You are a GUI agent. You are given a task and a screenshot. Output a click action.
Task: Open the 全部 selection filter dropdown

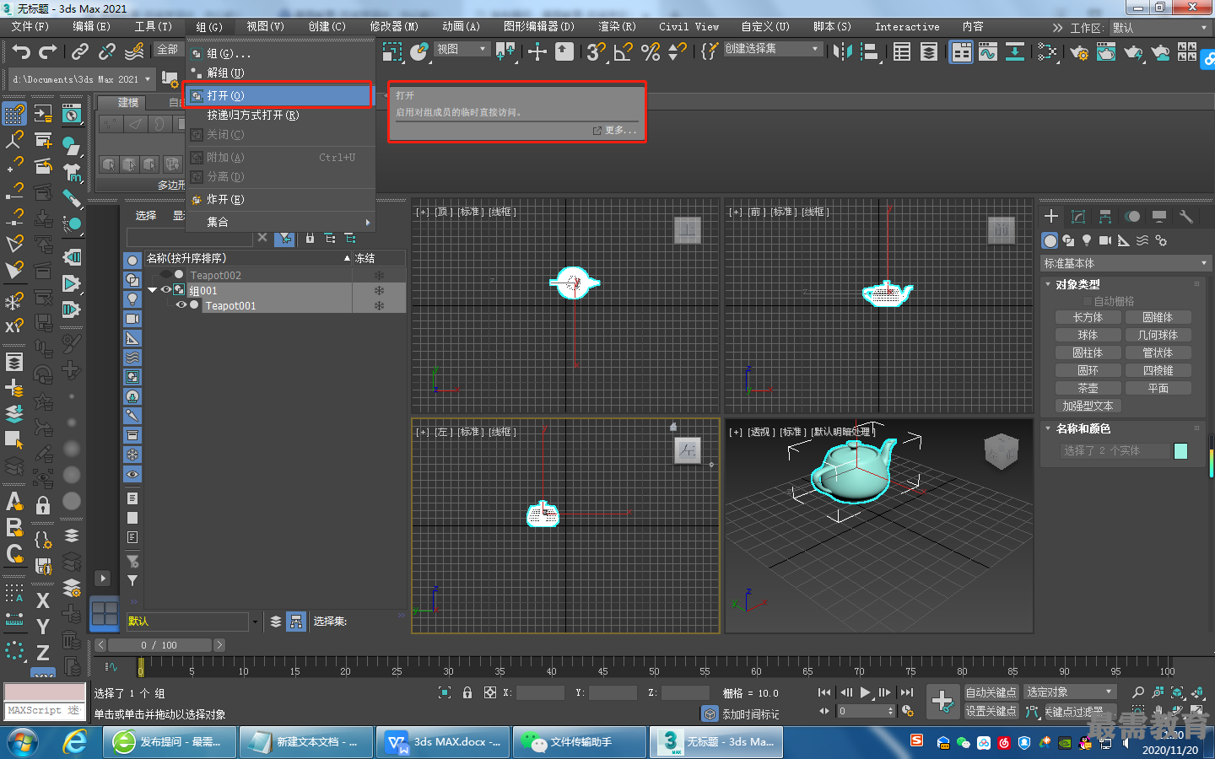[169, 50]
